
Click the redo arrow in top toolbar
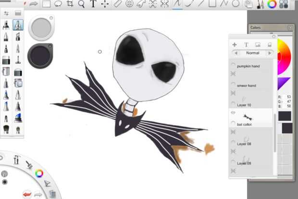[34, 4]
